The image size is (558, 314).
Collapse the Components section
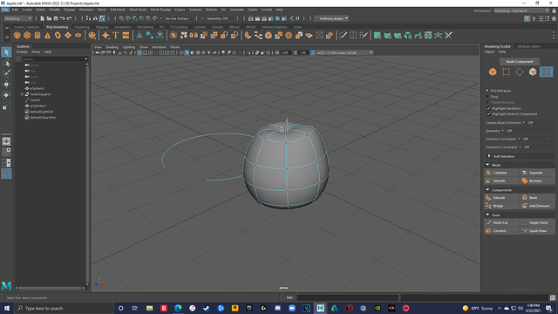tap(487, 190)
